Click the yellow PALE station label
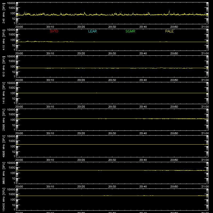This screenshot has height=213, width=213. point(169,31)
